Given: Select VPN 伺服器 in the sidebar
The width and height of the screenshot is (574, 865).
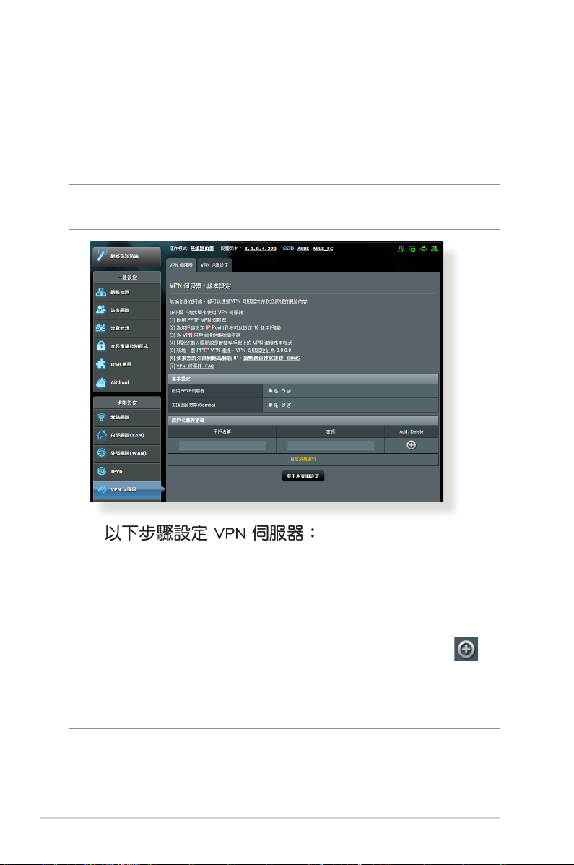Looking at the screenshot, I should 128,489.
